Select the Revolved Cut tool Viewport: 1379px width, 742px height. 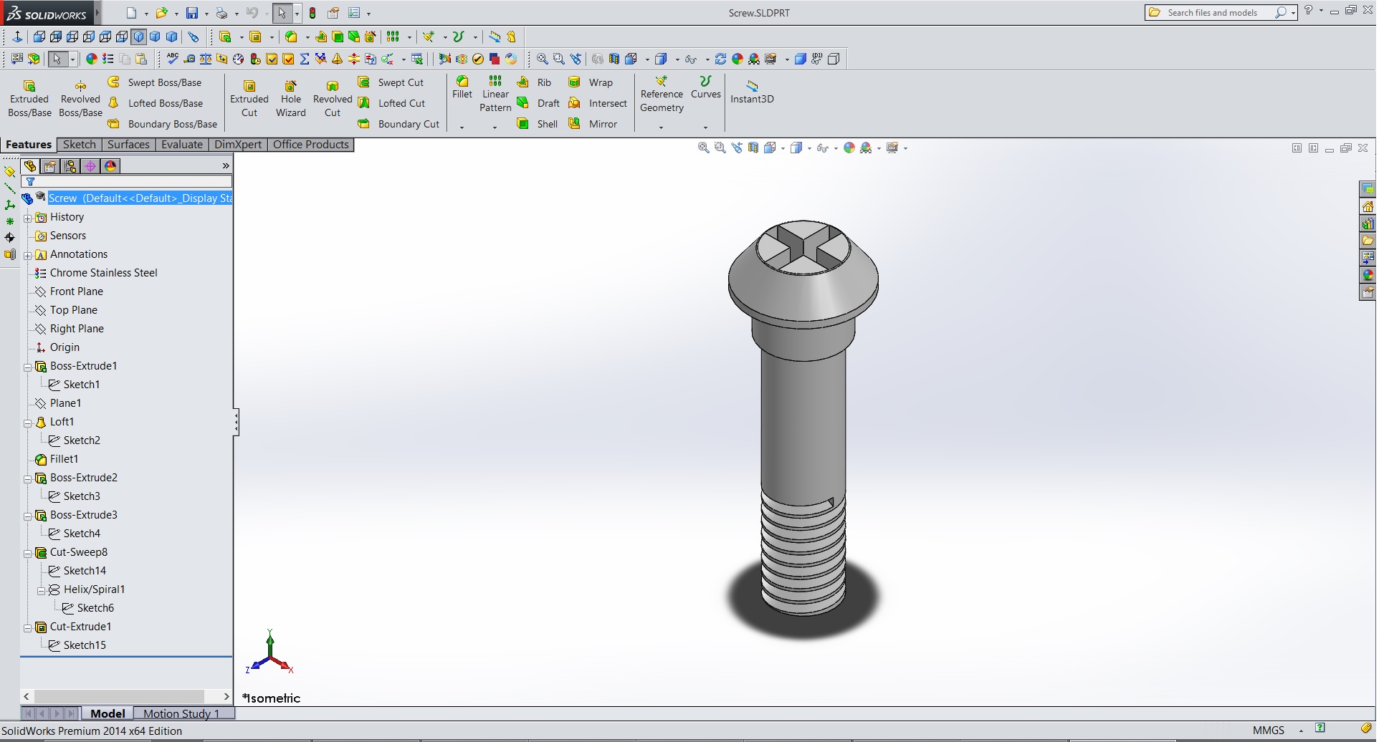pyautogui.click(x=333, y=99)
